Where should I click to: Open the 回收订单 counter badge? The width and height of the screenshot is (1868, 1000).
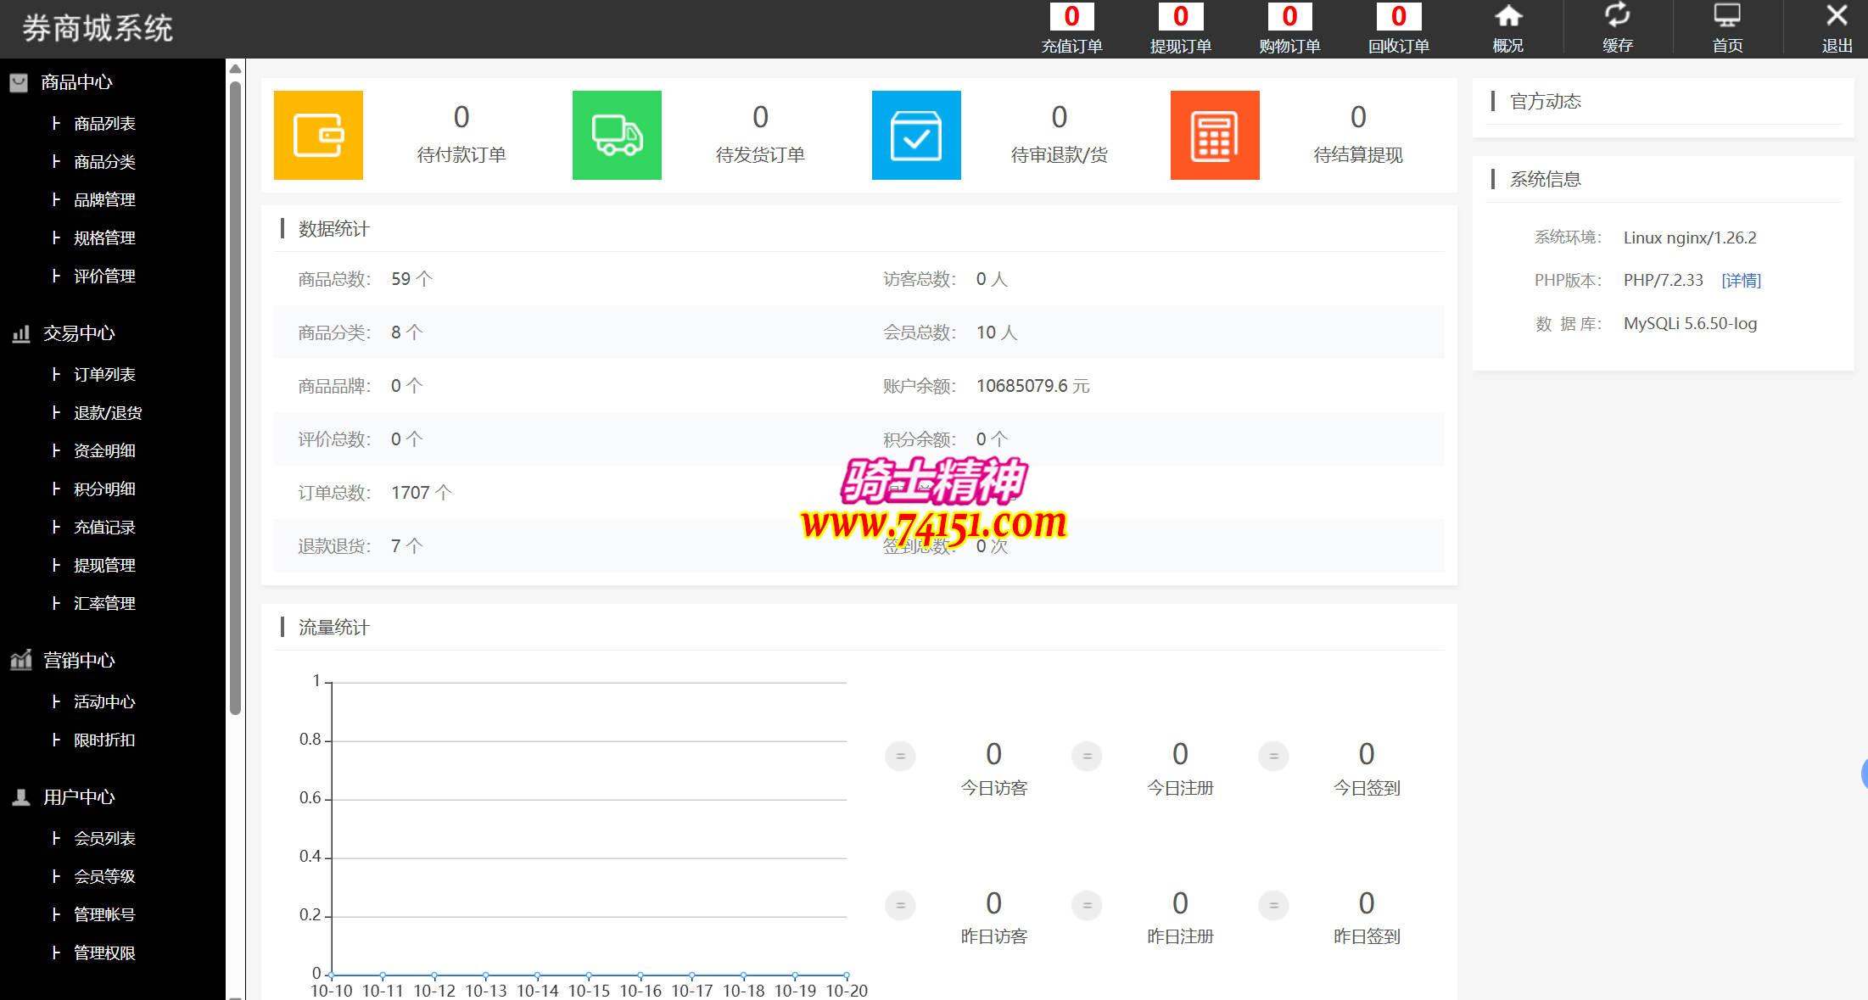pos(1398,17)
